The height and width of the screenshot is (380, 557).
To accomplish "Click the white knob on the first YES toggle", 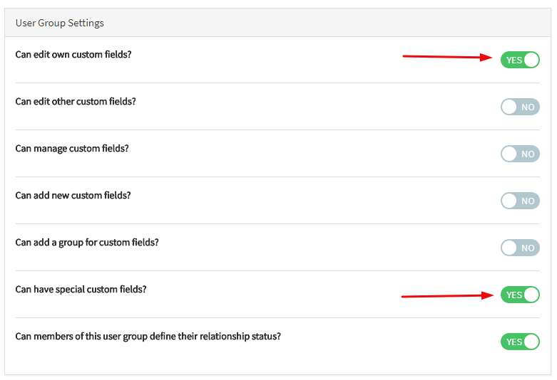I will pyautogui.click(x=531, y=60).
